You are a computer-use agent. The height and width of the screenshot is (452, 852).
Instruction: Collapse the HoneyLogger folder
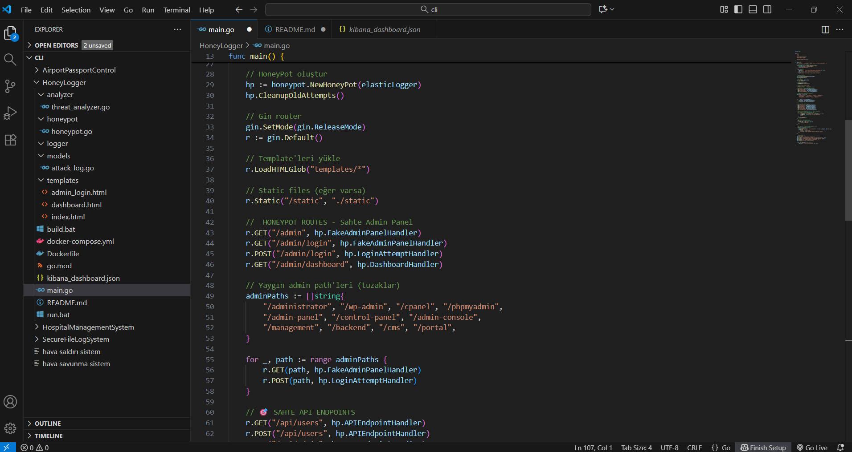tap(64, 82)
